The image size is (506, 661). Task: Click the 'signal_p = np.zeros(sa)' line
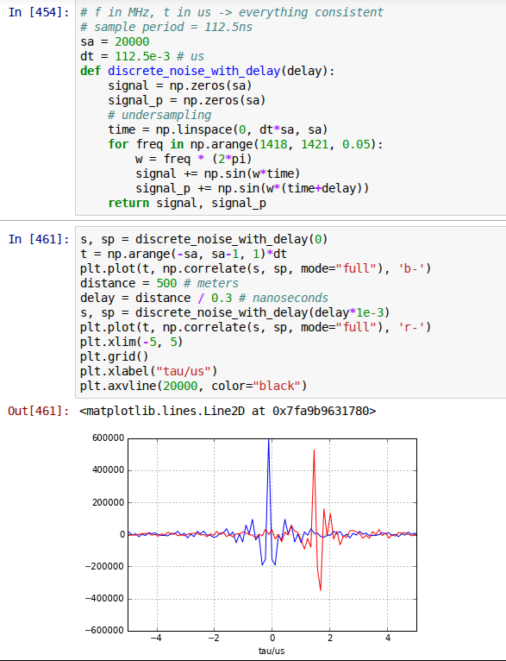(x=187, y=100)
